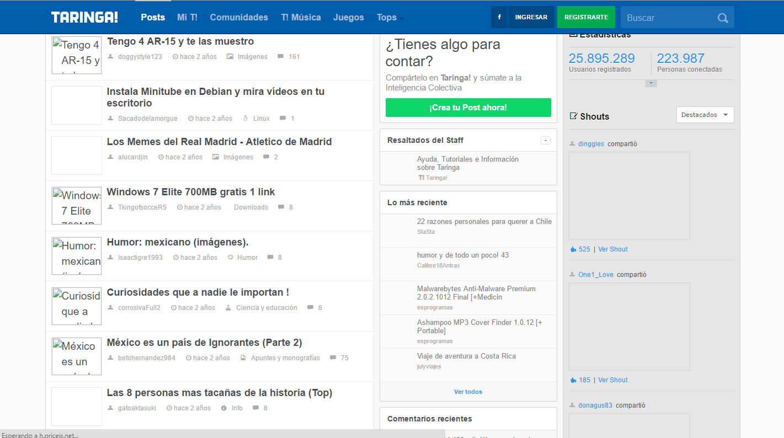Click the user icon beside doggystyle123
Viewport: 784px width, 438px height.
[x=110, y=56]
